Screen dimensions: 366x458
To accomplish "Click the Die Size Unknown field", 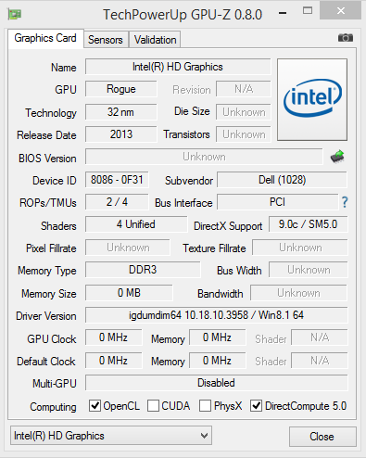I will 244,112.
